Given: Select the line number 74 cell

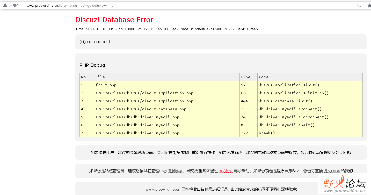Looking at the screenshot, I should [249, 117].
